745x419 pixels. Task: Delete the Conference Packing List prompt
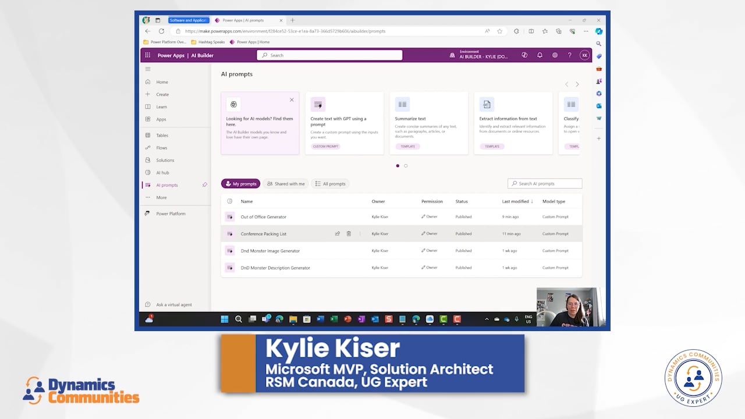click(349, 234)
